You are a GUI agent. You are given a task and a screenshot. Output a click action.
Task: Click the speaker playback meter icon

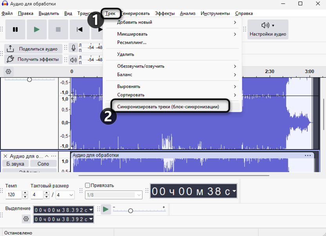click(73, 60)
